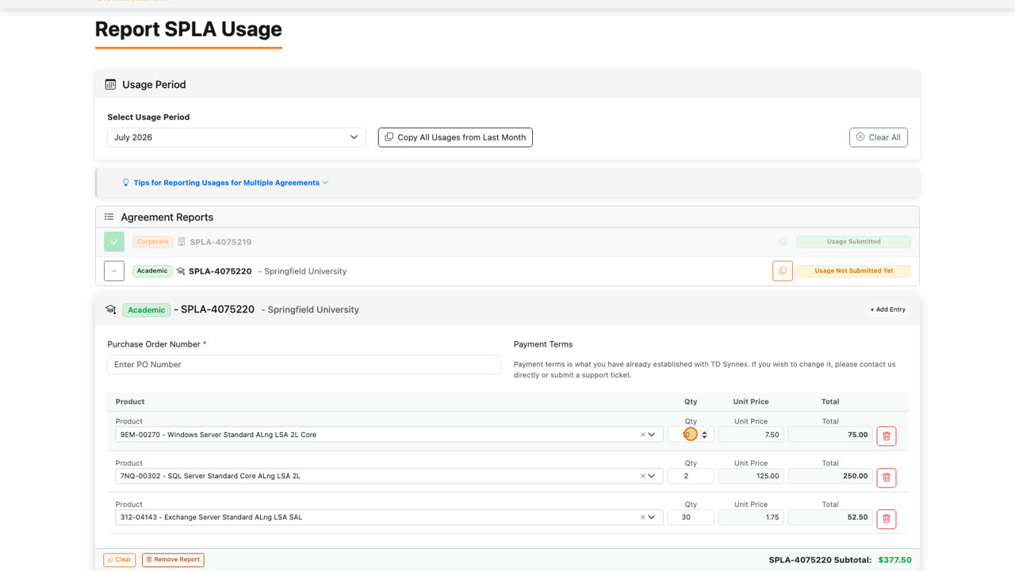The image size is (1015, 571).
Task: Click the 250.00 total field
Action: 831,476
